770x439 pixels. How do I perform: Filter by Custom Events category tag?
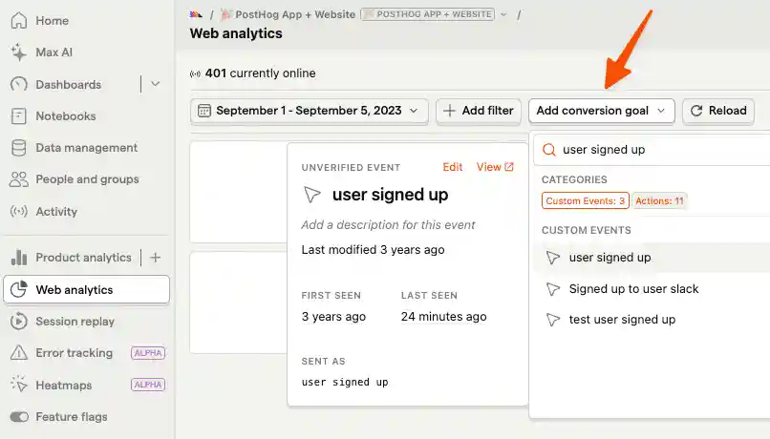pyautogui.click(x=586, y=200)
